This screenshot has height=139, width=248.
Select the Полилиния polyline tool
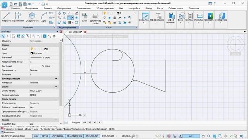pos(18,17)
